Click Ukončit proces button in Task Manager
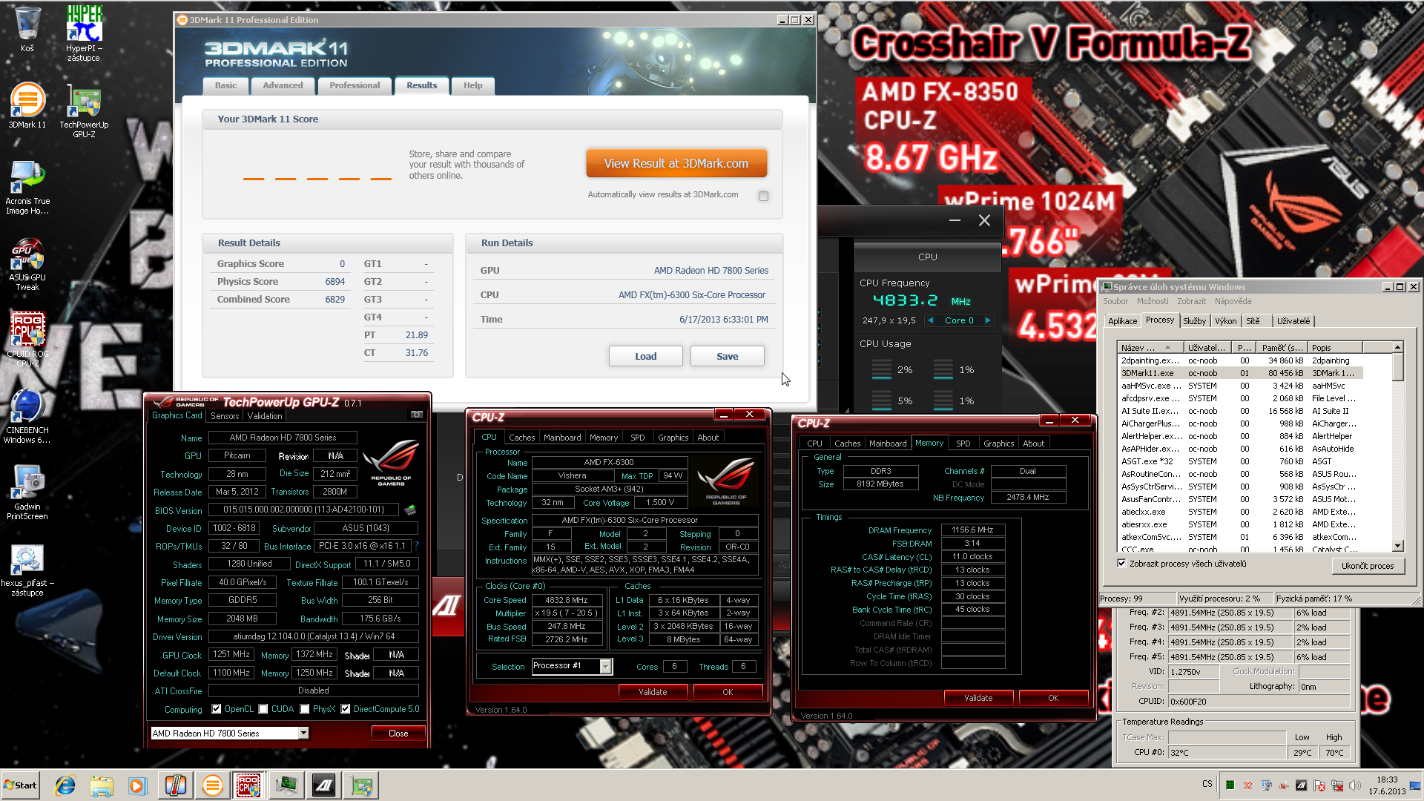The width and height of the screenshot is (1424, 801). tap(1368, 565)
